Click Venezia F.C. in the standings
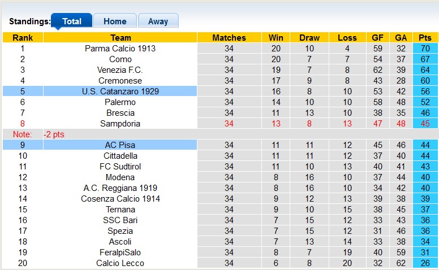Viewport: 439px width, 270px height. tap(120, 70)
